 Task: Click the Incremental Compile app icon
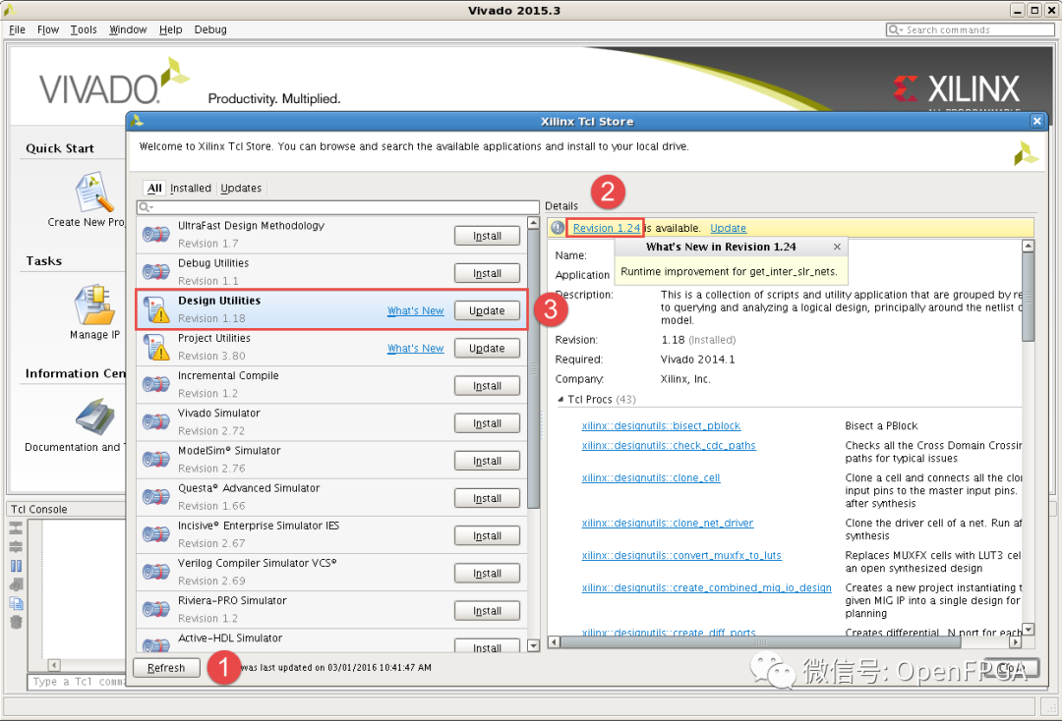(x=156, y=384)
